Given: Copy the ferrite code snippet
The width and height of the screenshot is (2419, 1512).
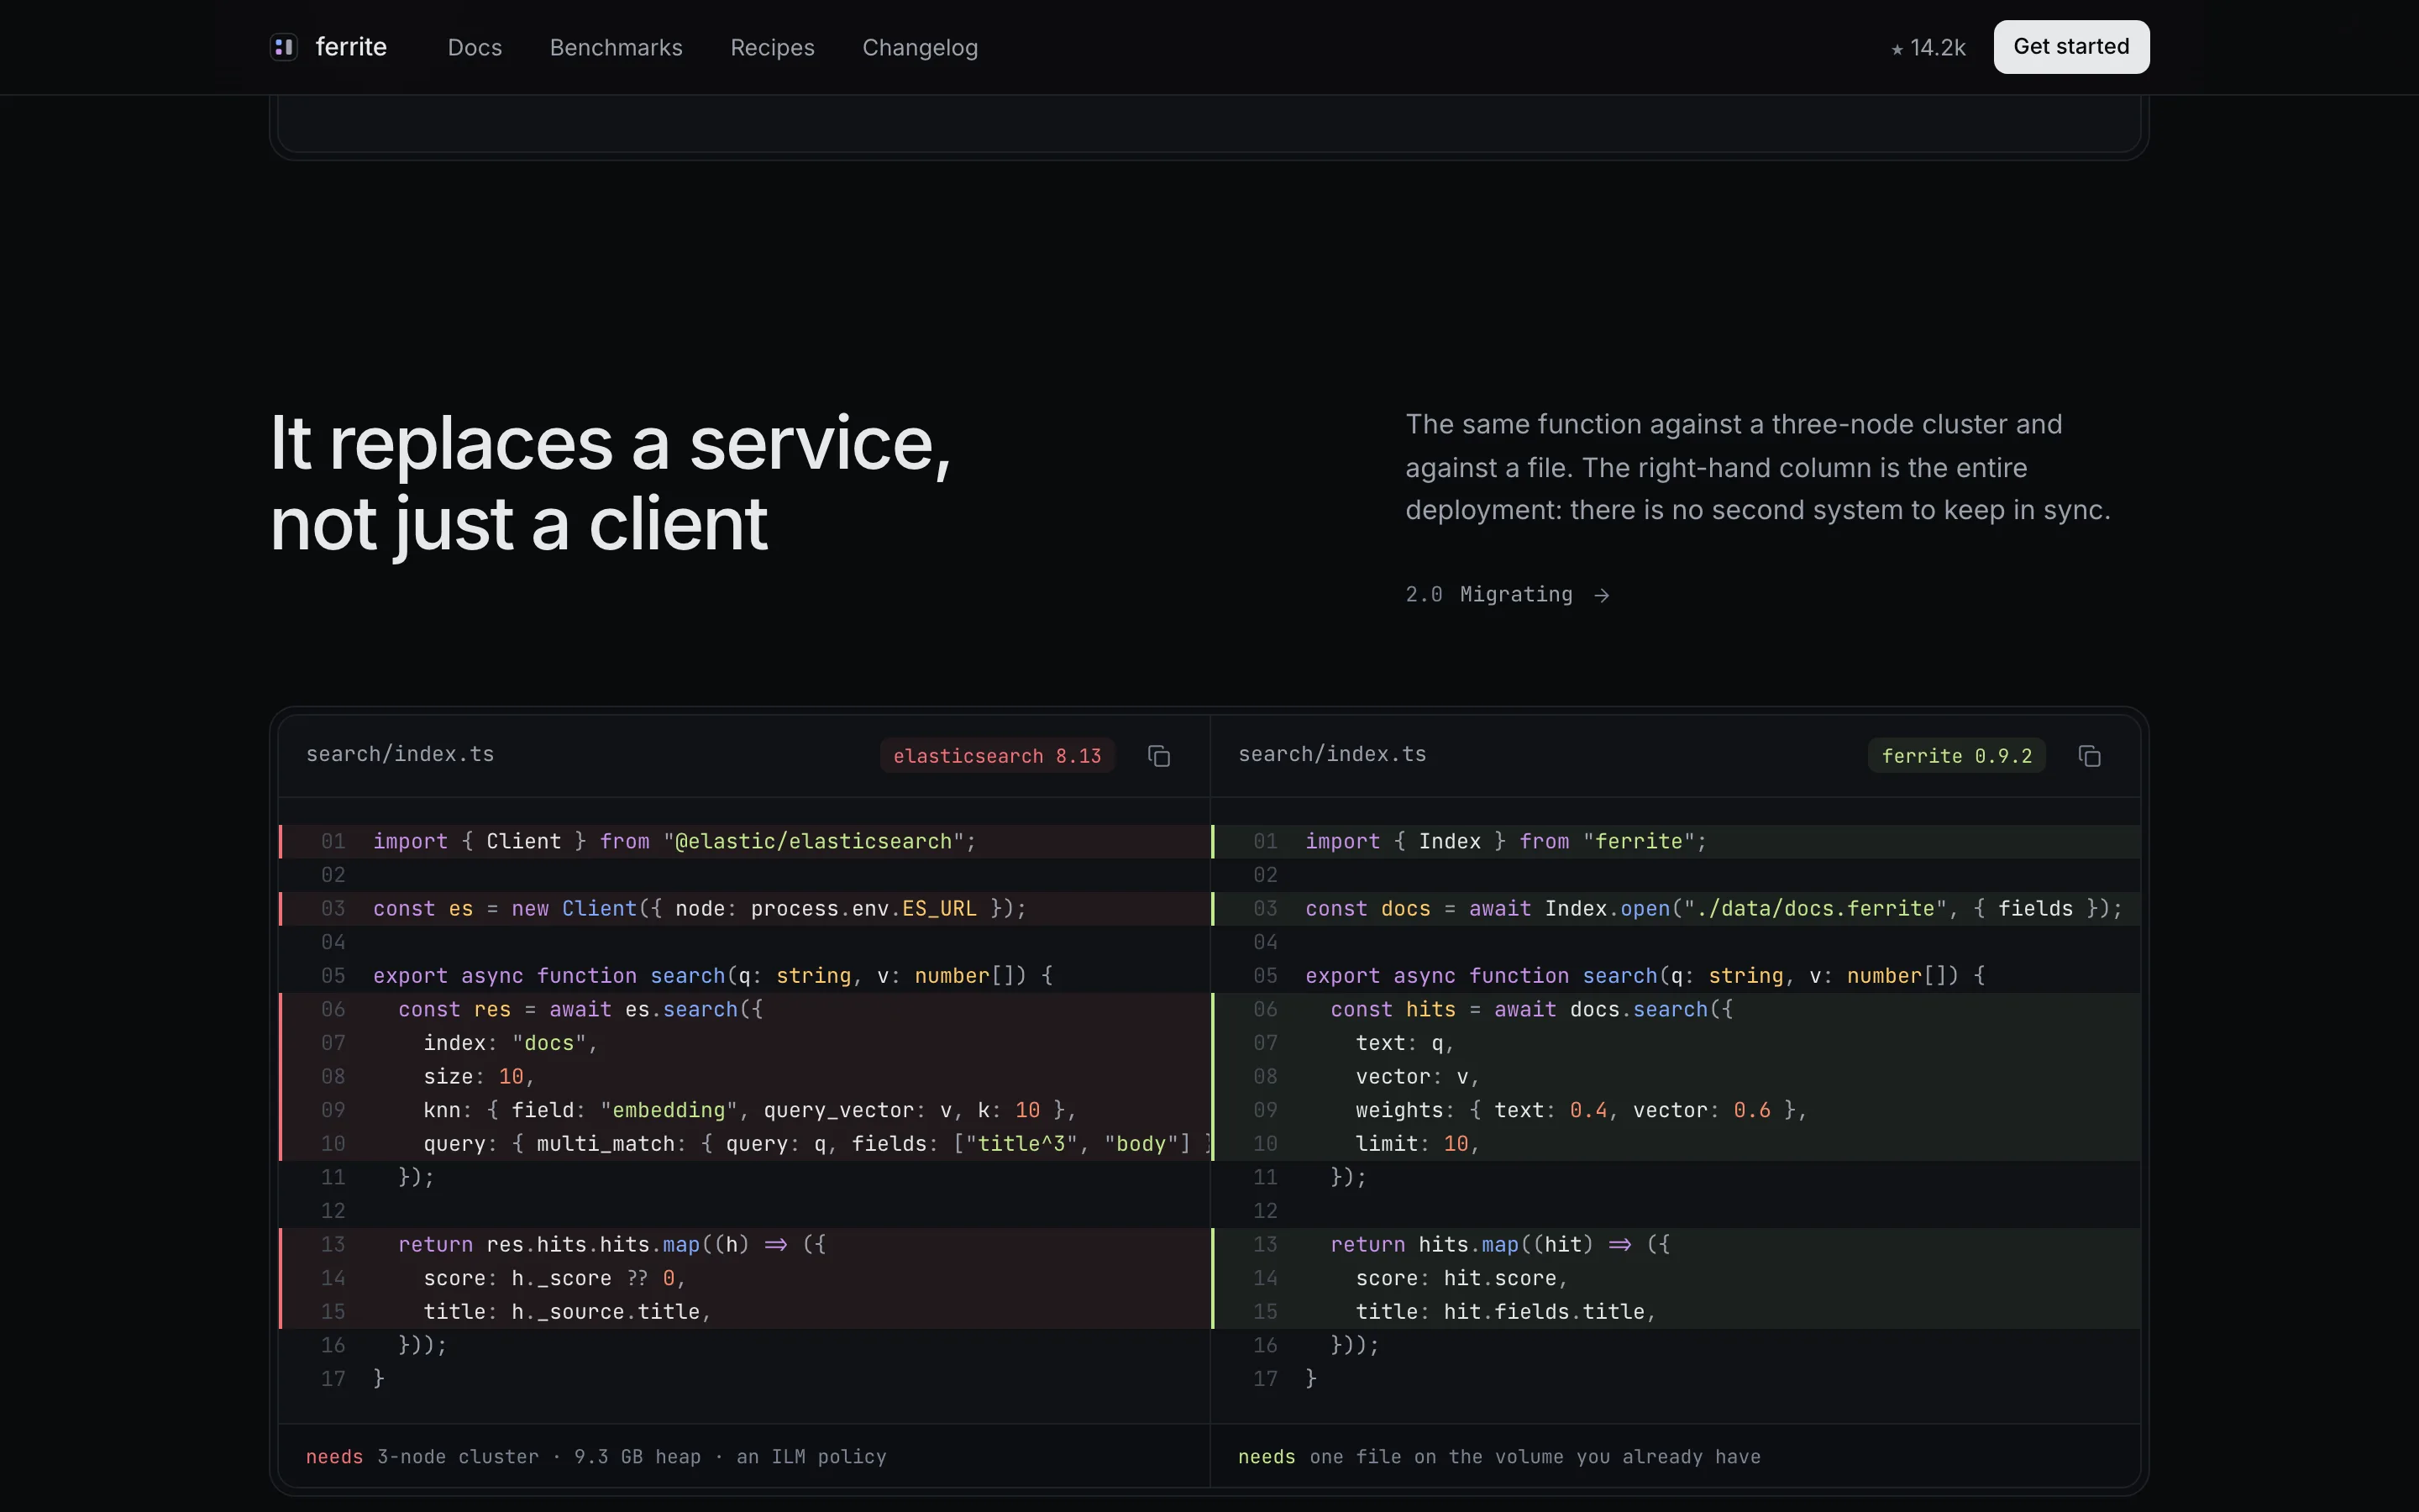Looking at the screenshot, I should click(2089, 756).
